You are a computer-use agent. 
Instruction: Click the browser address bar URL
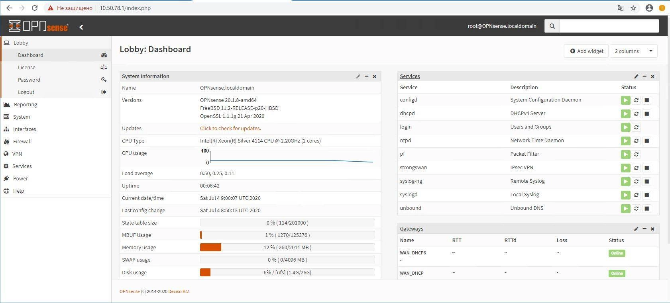coord(125,8)
